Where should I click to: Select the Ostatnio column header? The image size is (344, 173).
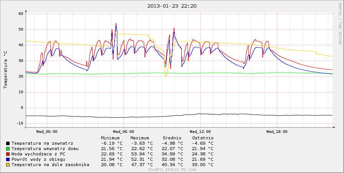click(202, 138)
